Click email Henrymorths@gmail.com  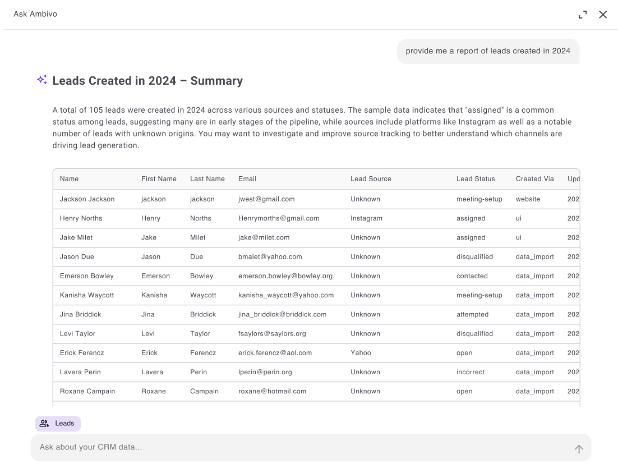point(279,218)
